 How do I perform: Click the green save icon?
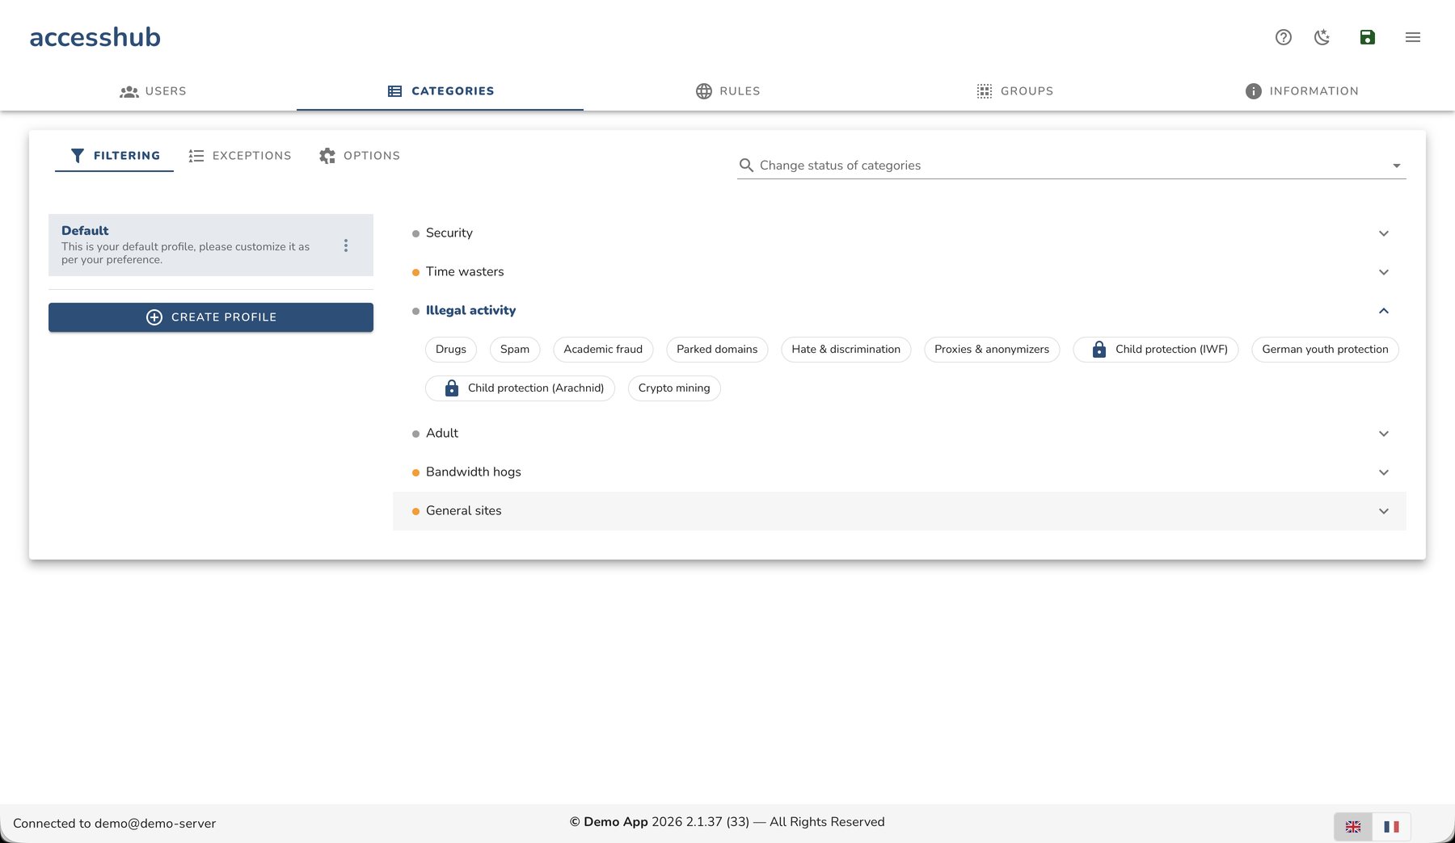1368,37
